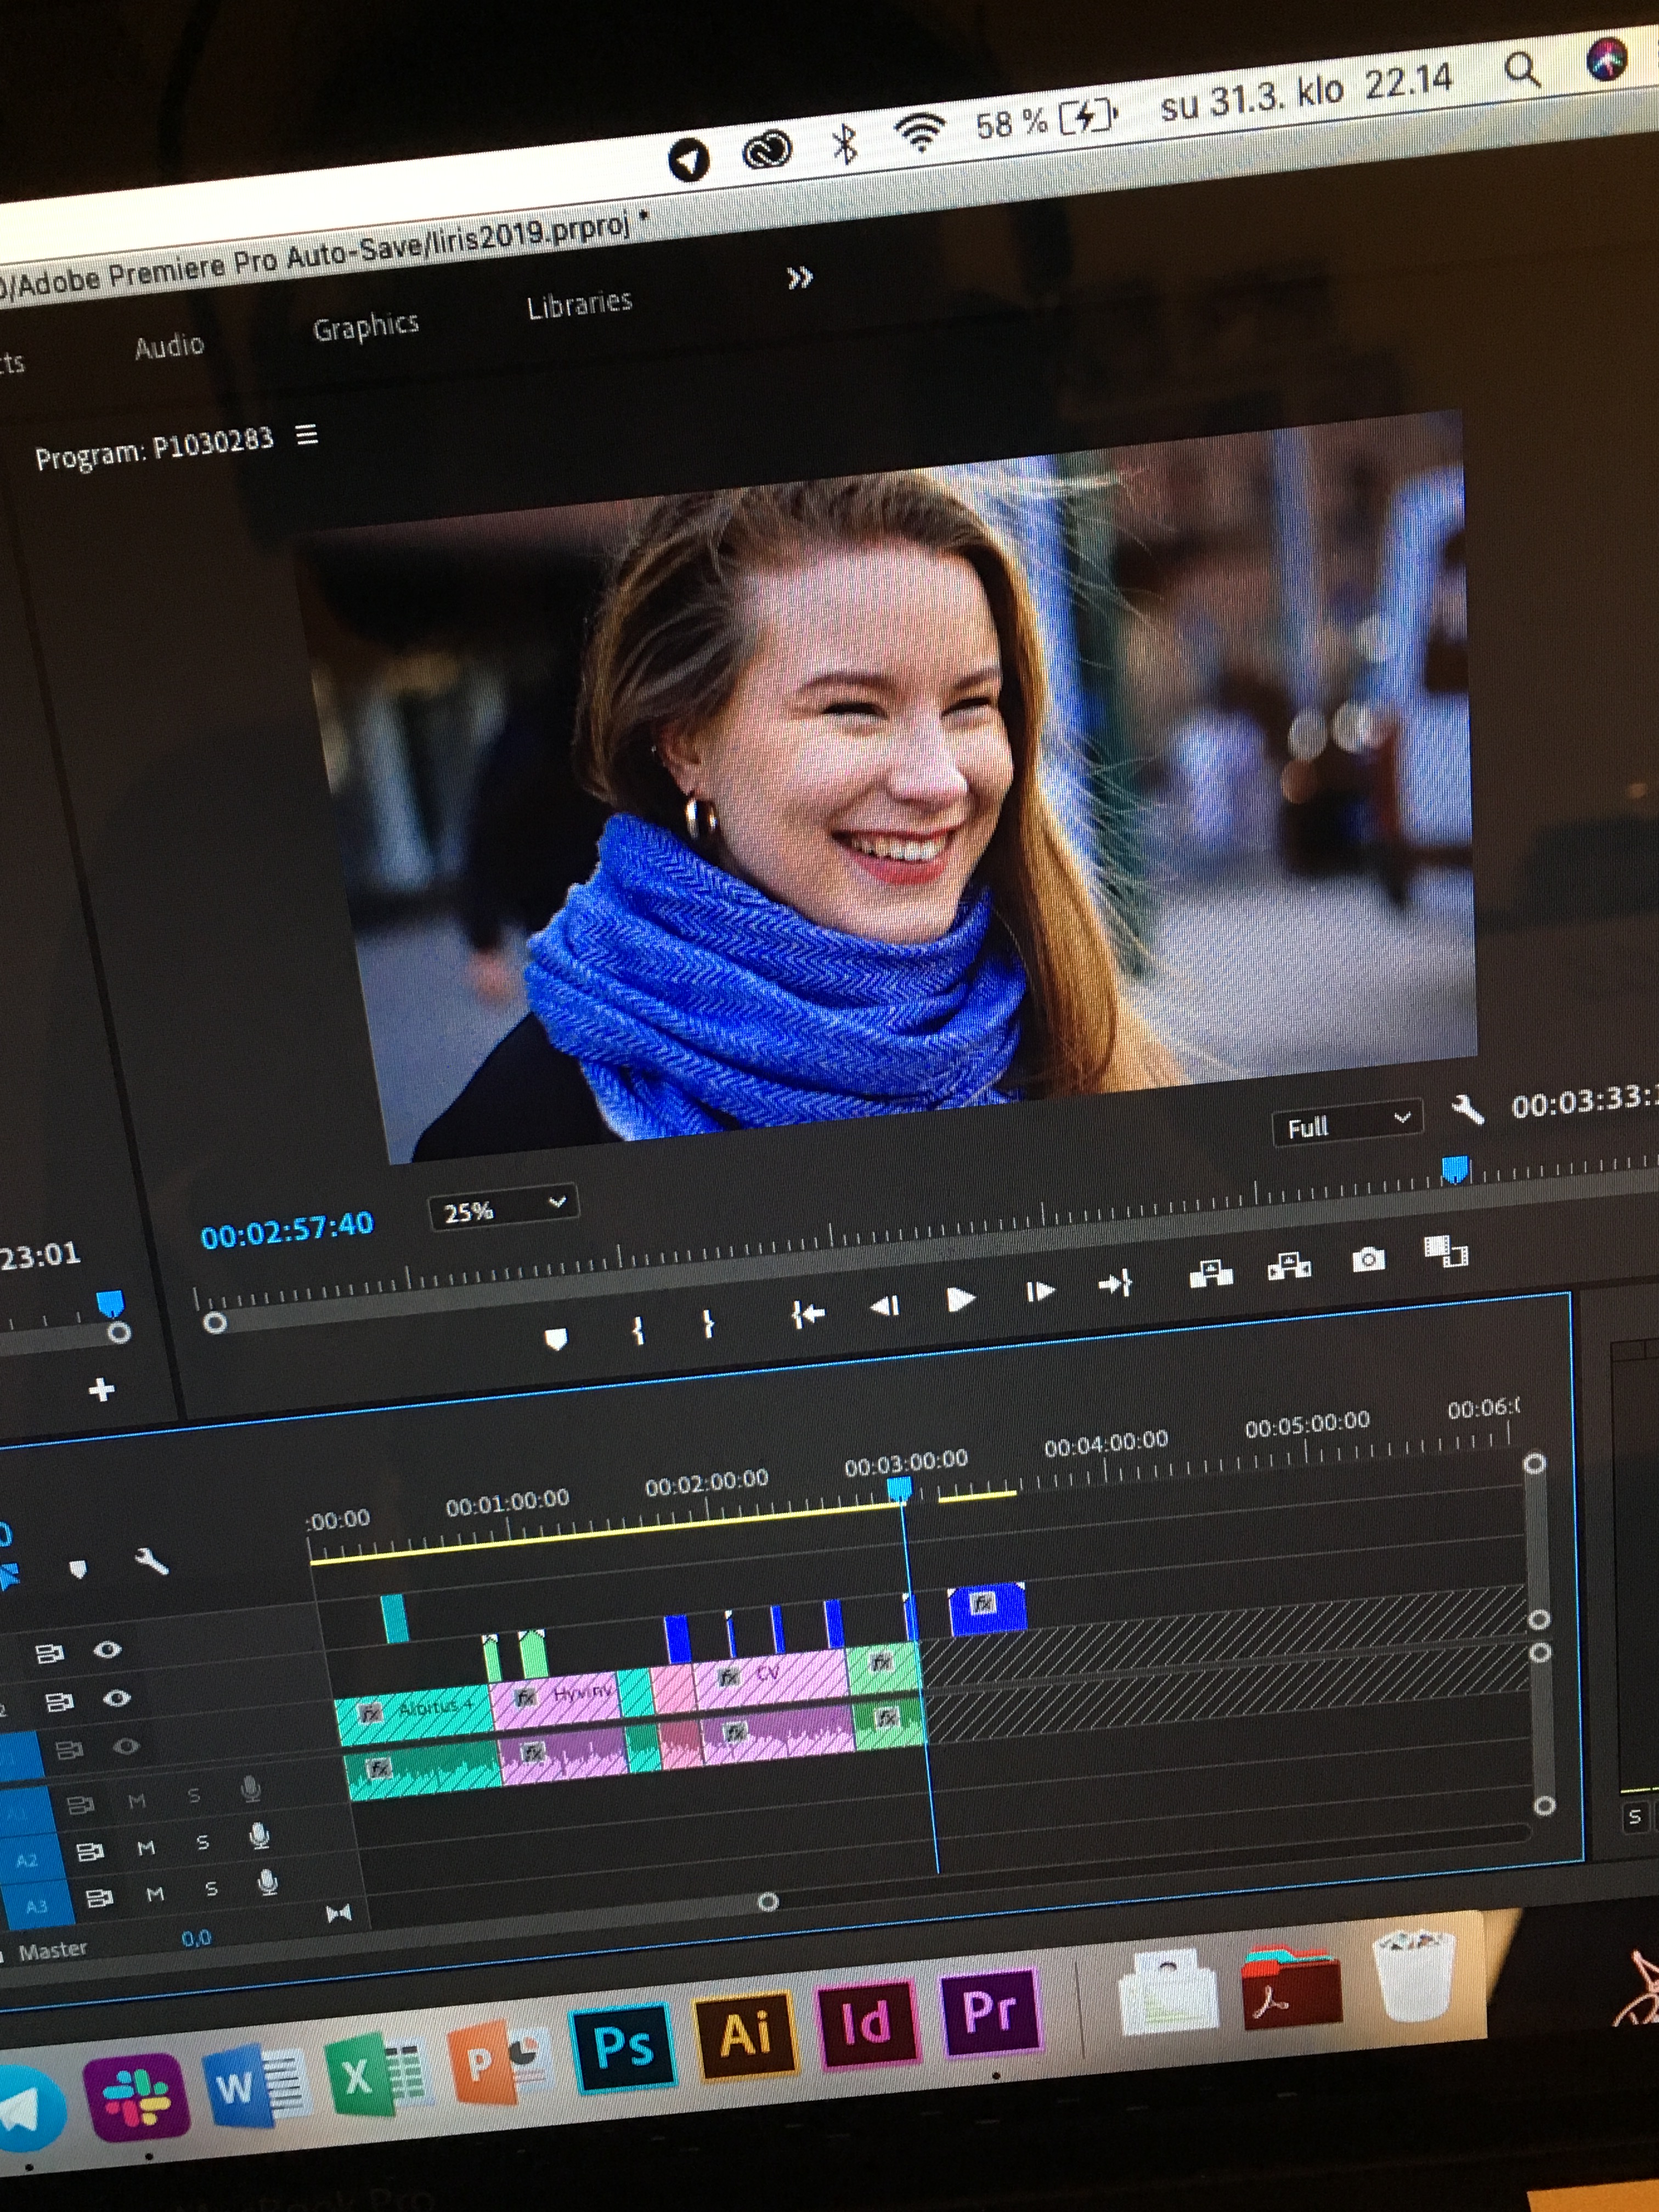
Task: Solo audio track A3
Action: 211,1889
